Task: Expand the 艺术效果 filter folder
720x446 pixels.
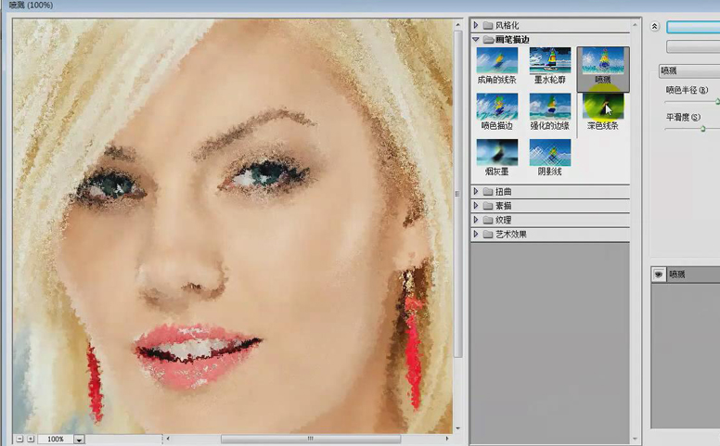Action: [476, 235]
